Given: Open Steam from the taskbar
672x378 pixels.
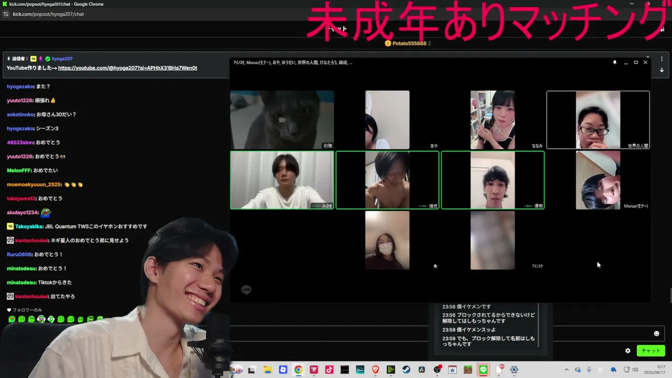Looking at the screenshot, I should tap(406, 370).
